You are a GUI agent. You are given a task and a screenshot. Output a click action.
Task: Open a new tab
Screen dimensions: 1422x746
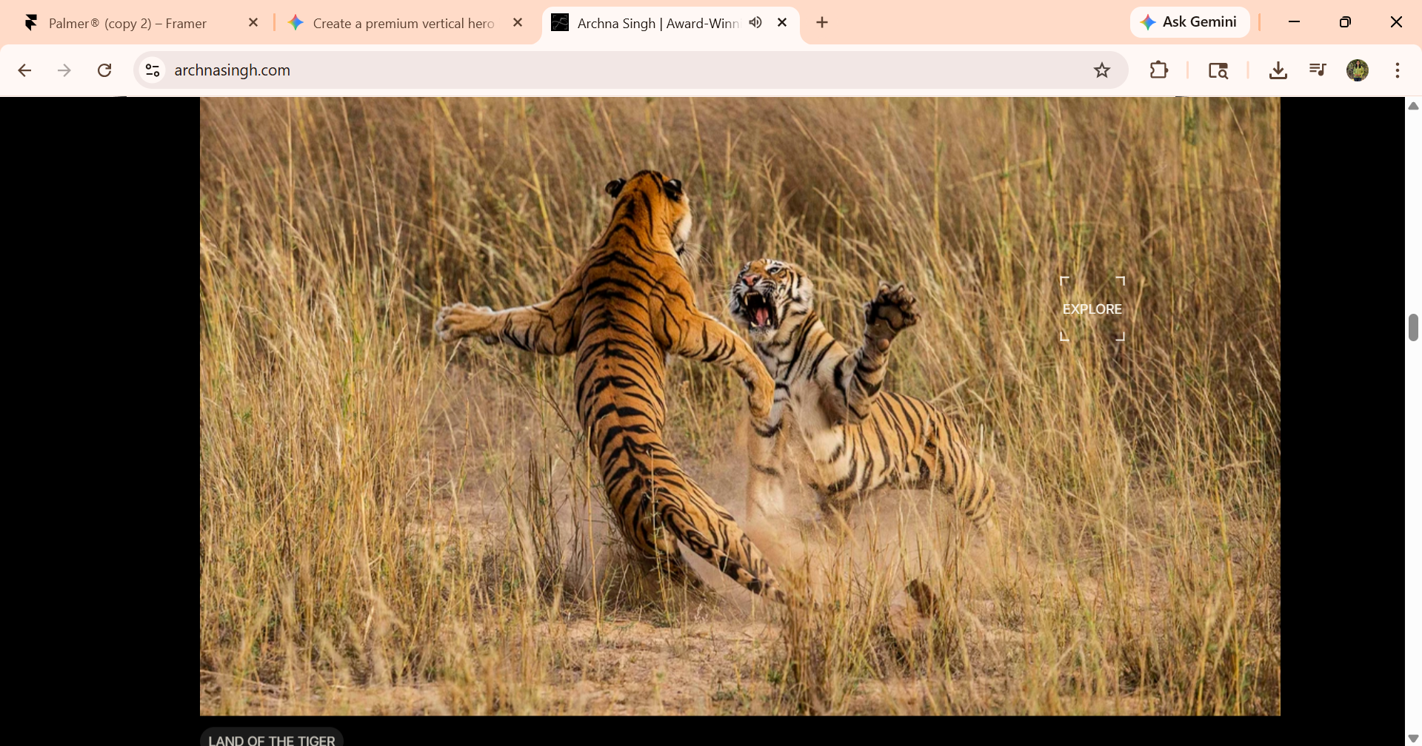[822, 23]
